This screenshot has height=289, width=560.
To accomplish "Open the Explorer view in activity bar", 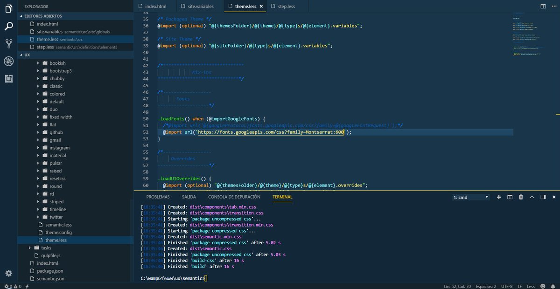I will 8,8.
